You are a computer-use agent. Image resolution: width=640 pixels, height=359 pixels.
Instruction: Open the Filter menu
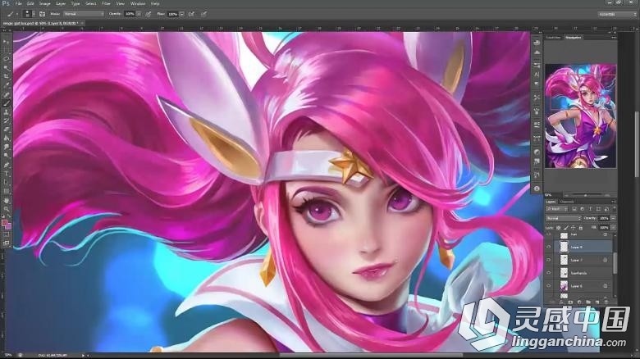(106, 3)
